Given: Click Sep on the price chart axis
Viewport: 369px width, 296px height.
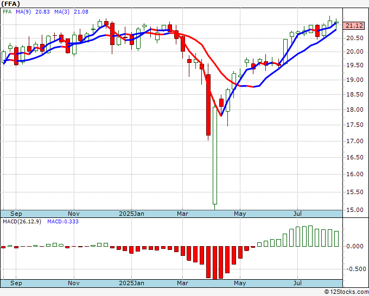Looking at the screenshot, I should 16,214.
